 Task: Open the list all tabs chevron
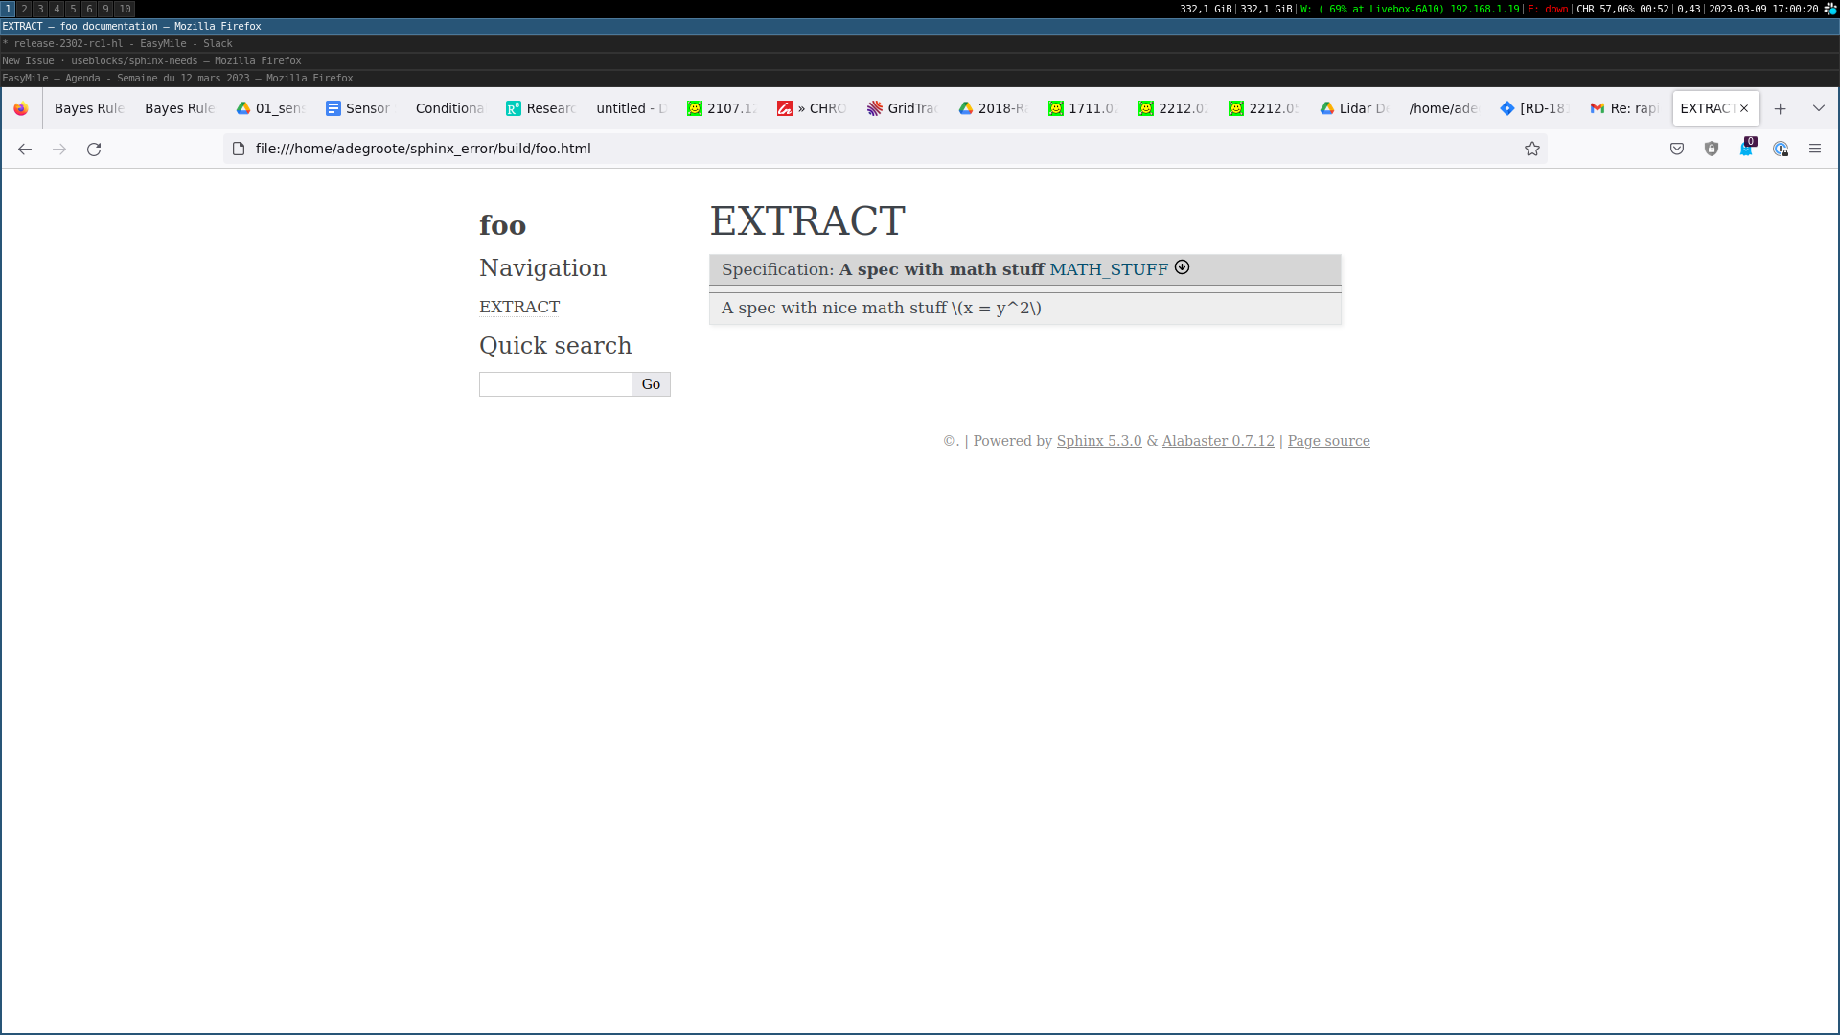click(x=1818, y=108)
